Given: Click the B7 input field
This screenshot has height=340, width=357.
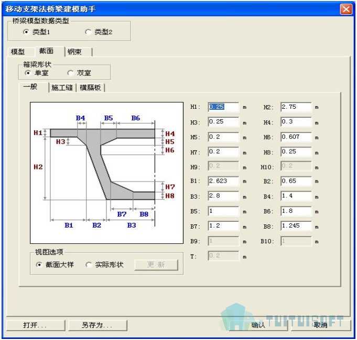Looking at the screenshot, I should (x=223, y=226).
